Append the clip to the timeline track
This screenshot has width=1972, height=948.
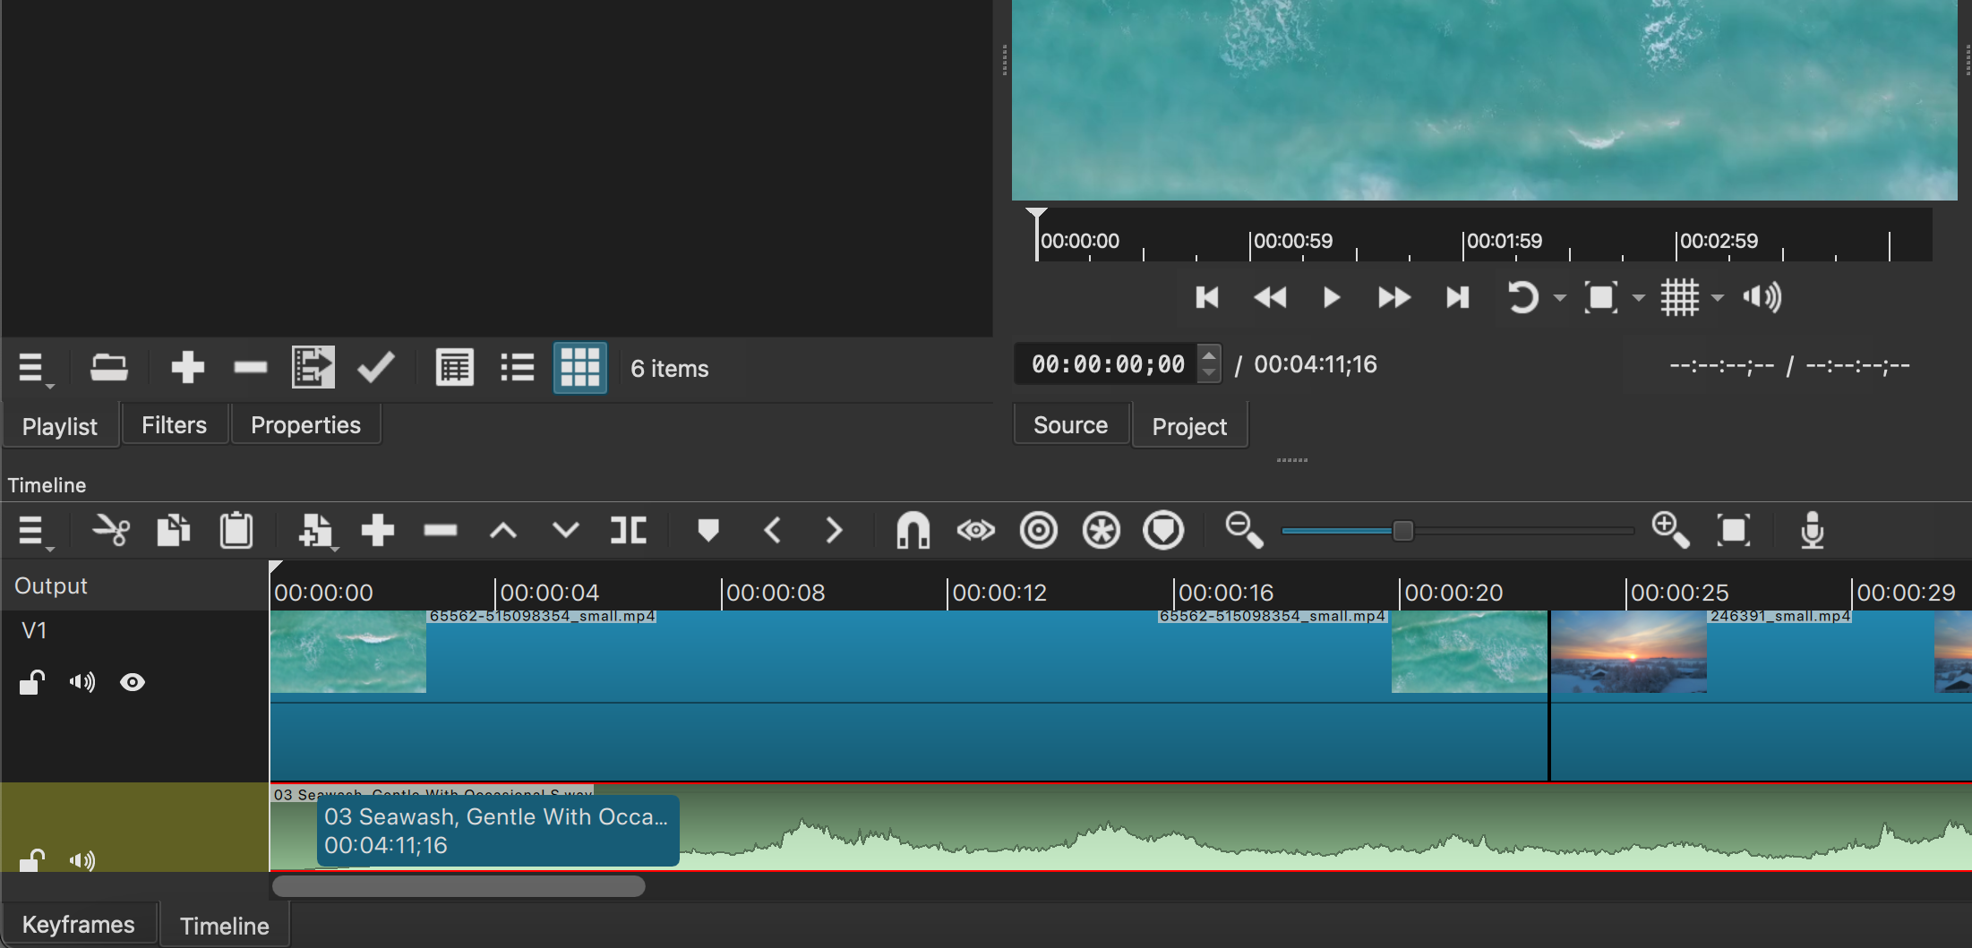point(316,531)
